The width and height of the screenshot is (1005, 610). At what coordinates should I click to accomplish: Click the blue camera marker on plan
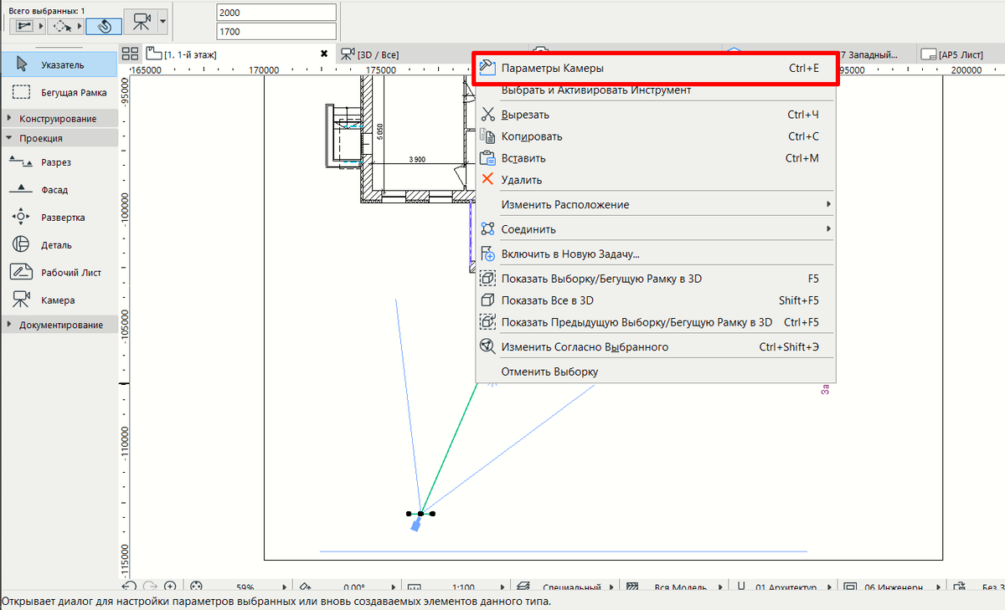pyautogui.click(x=415, y=525)
